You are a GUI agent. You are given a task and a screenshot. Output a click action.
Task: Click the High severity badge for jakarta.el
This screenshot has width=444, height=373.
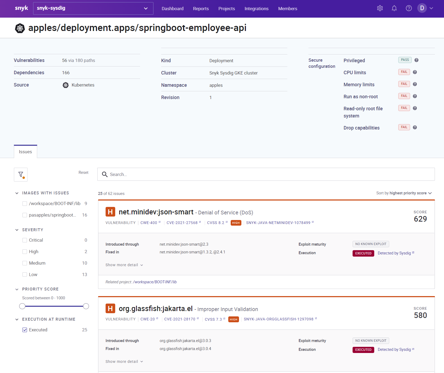coord(110,308)
